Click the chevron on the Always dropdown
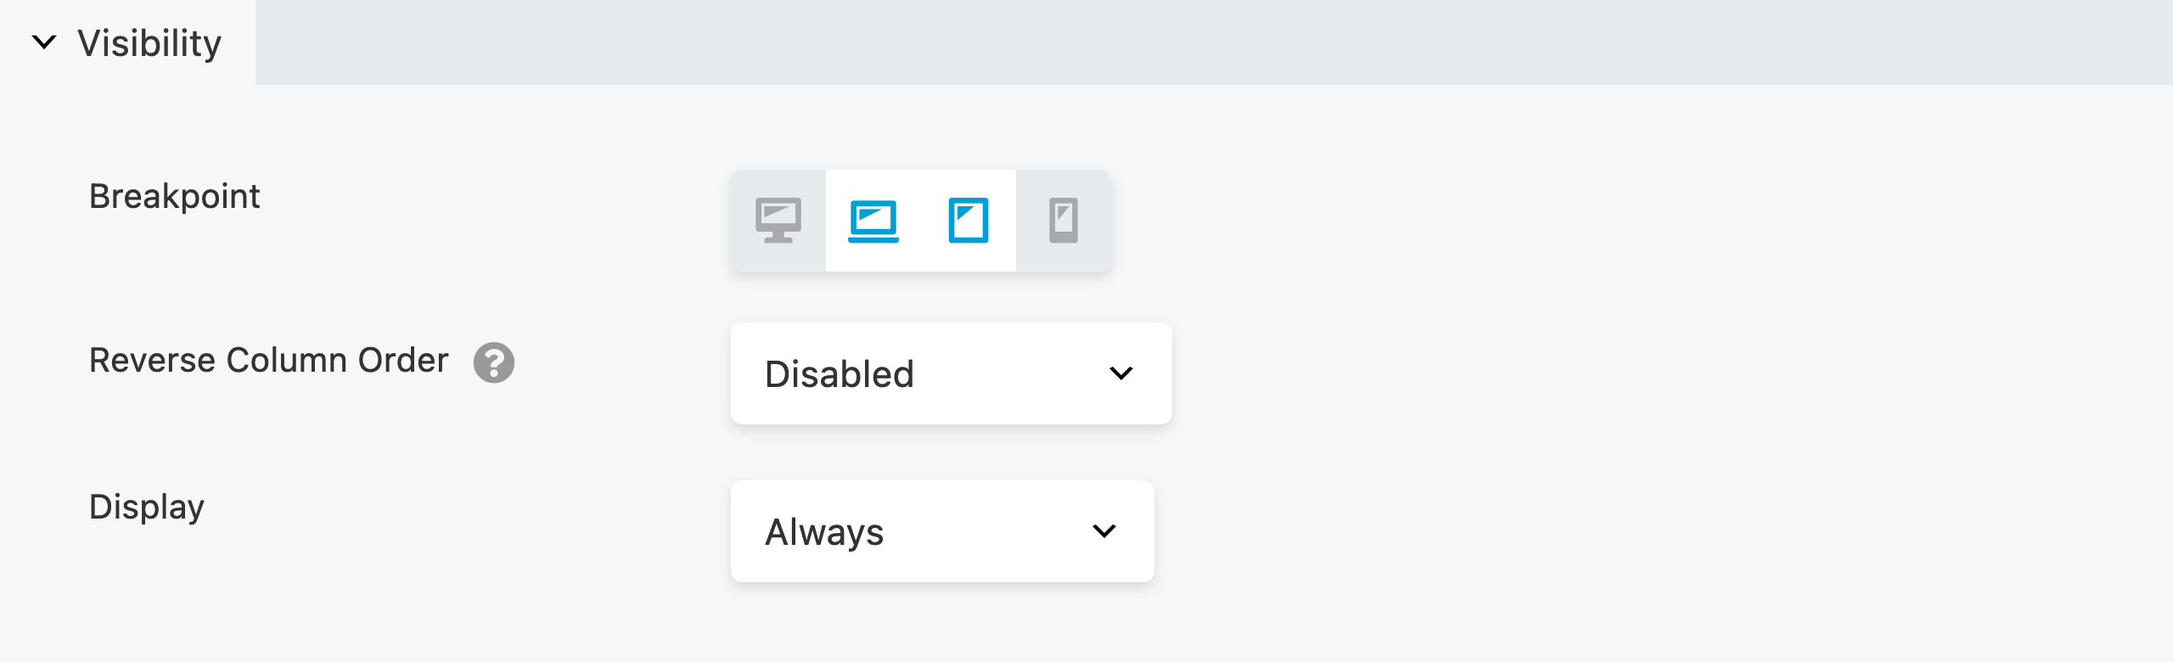The image size is (2173, 662). pos(1103,531)
